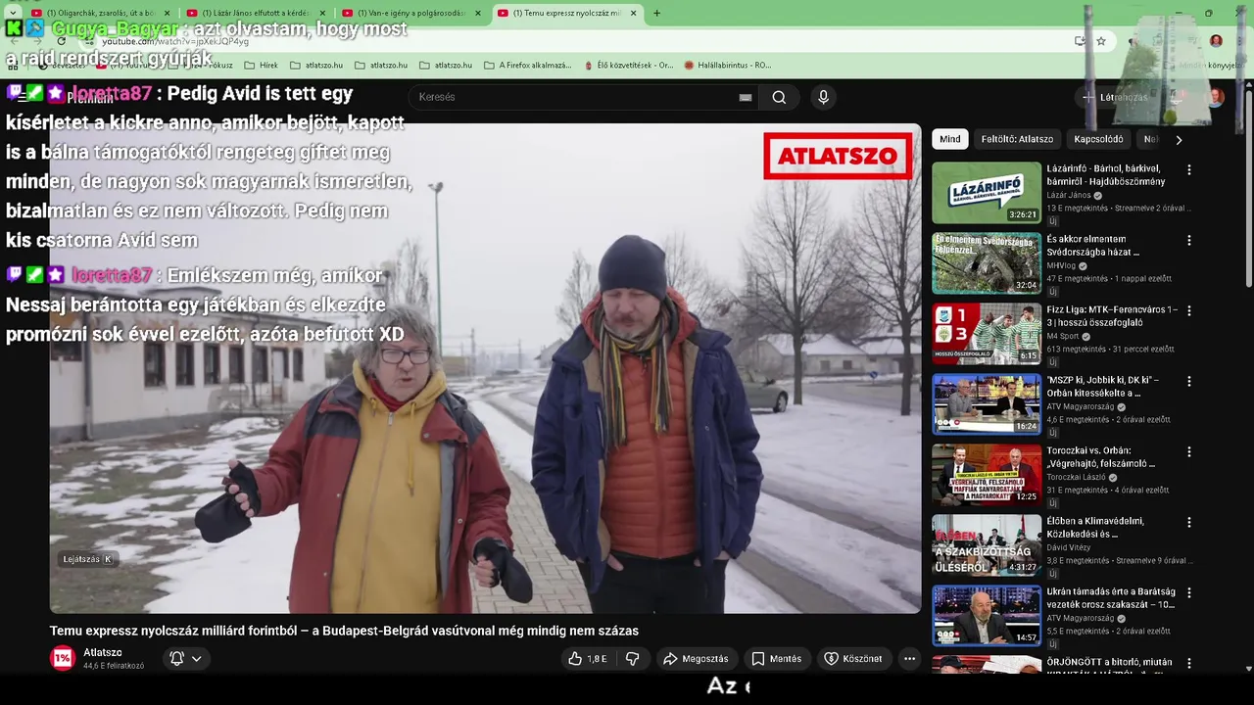Open options menu for Svédországba video

[x=1189, y=241]
